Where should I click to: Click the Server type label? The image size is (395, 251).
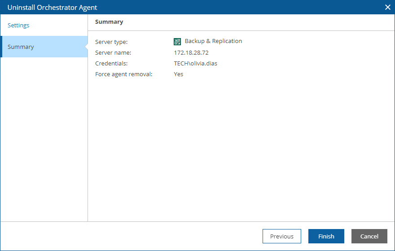(x=111, y=42)
